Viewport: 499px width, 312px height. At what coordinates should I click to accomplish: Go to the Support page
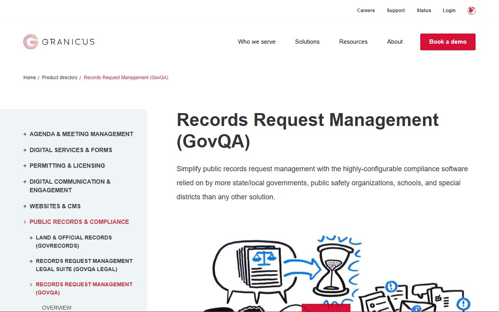point(396,11)
